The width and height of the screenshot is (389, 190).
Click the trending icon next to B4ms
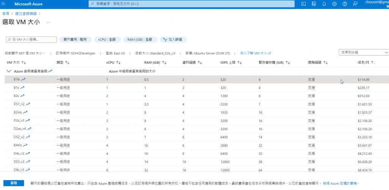[25, 145]
